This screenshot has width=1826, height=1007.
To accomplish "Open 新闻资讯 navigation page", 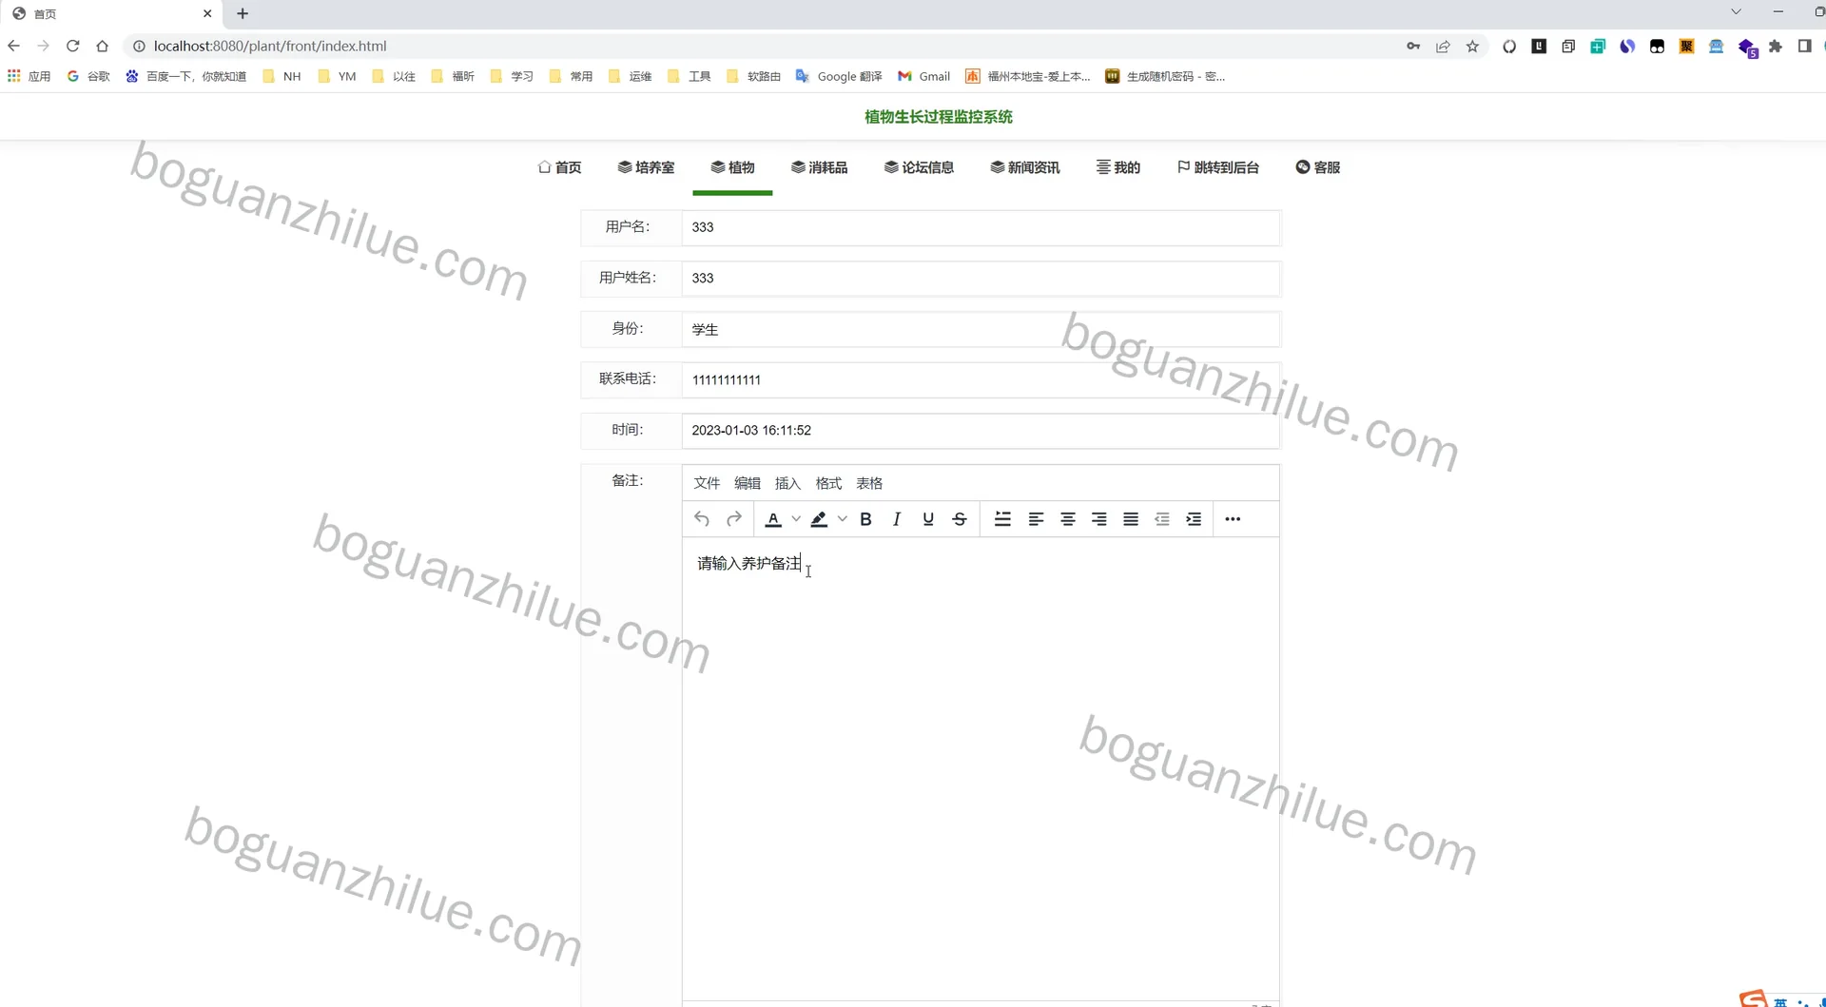I will [x=1024, y=167].
